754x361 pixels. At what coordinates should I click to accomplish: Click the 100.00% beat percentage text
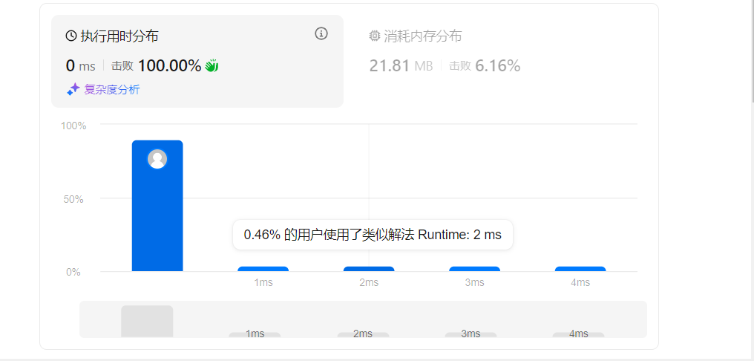pos(169,65)
